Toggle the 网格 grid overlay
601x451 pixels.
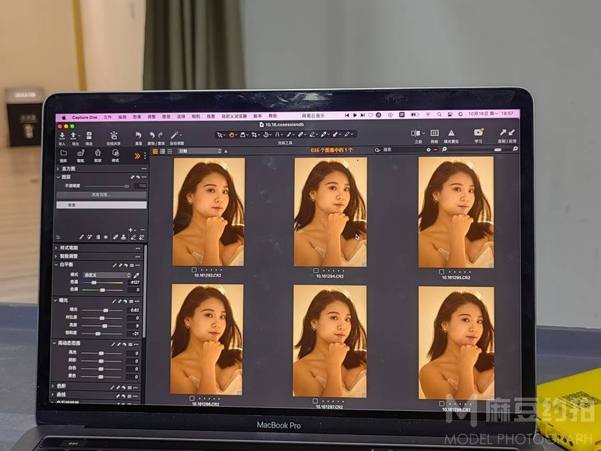pos(434,133)
